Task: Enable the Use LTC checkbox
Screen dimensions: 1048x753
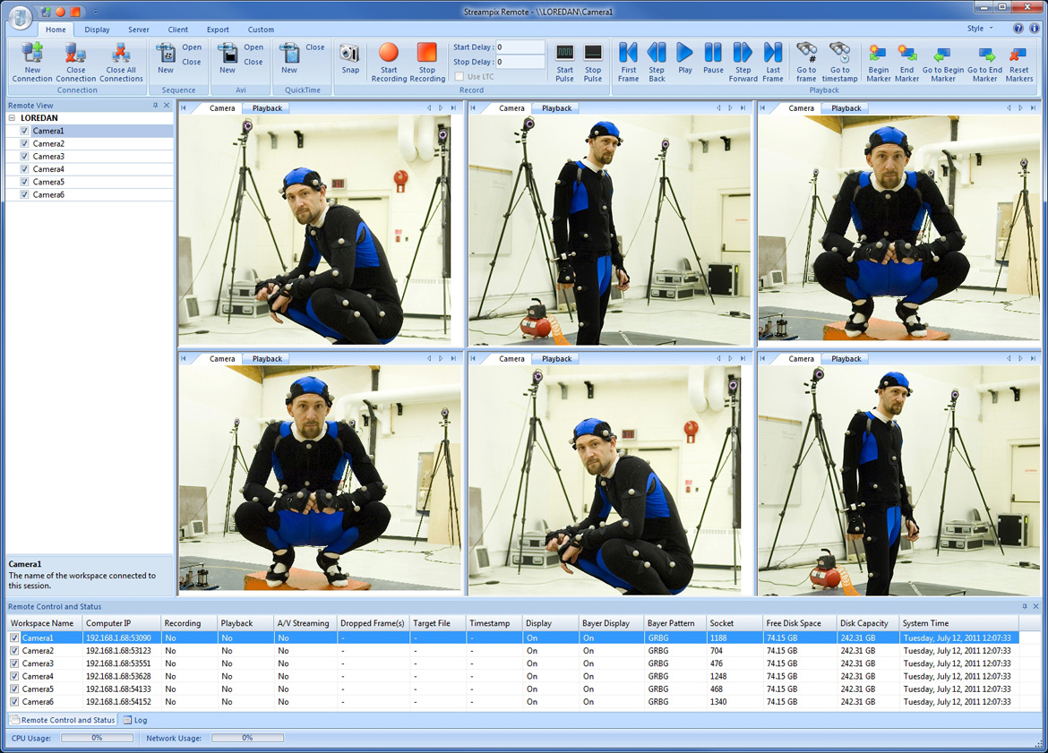Action: pyautogui.click(x=460, y=77)
